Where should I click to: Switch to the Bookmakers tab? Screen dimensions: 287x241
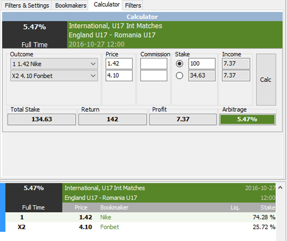[71, 5]
